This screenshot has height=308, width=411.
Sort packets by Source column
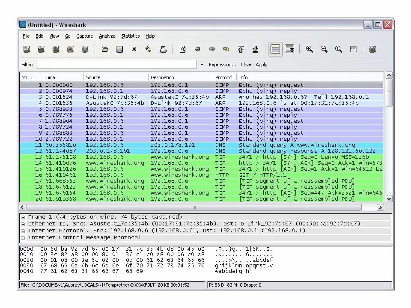pos(116,77)
